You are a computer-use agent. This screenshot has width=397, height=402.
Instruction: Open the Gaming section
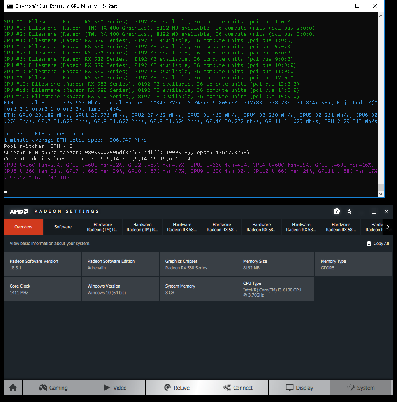(53, 388)
